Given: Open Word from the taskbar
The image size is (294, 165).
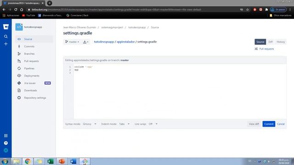Looking at the screenshot, I should click(73, 161).
